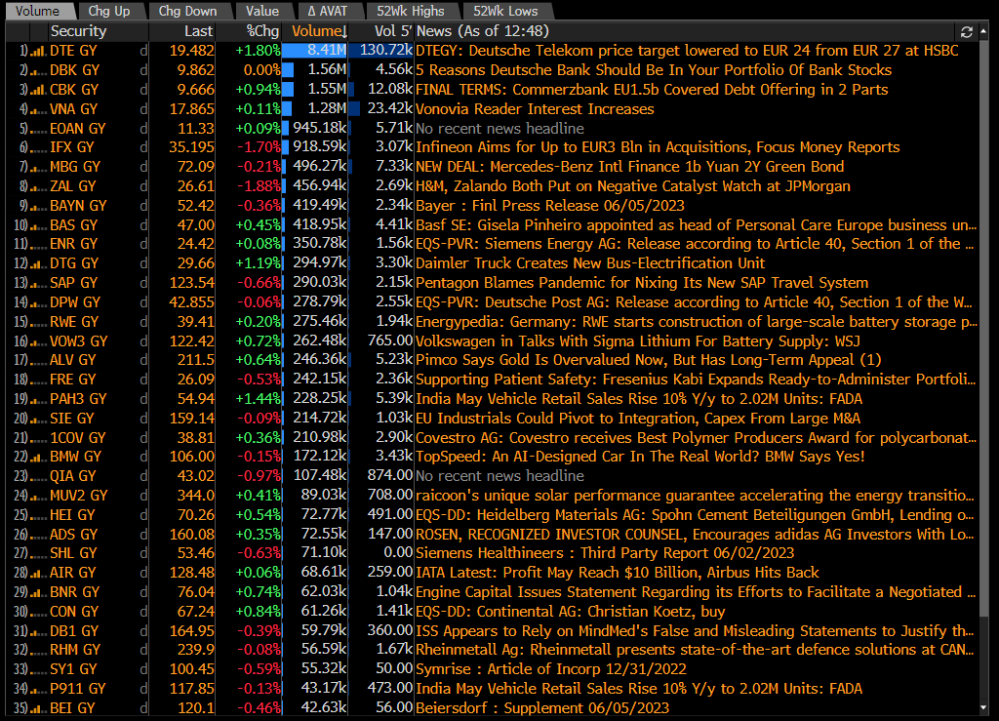Select the 130.72k Vol 5' cell
Image resolution: width=999 pixels, height=721 pixels.
[381, 51]
